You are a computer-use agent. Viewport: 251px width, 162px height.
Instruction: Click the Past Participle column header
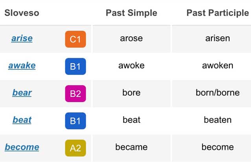tap(218, 13)
